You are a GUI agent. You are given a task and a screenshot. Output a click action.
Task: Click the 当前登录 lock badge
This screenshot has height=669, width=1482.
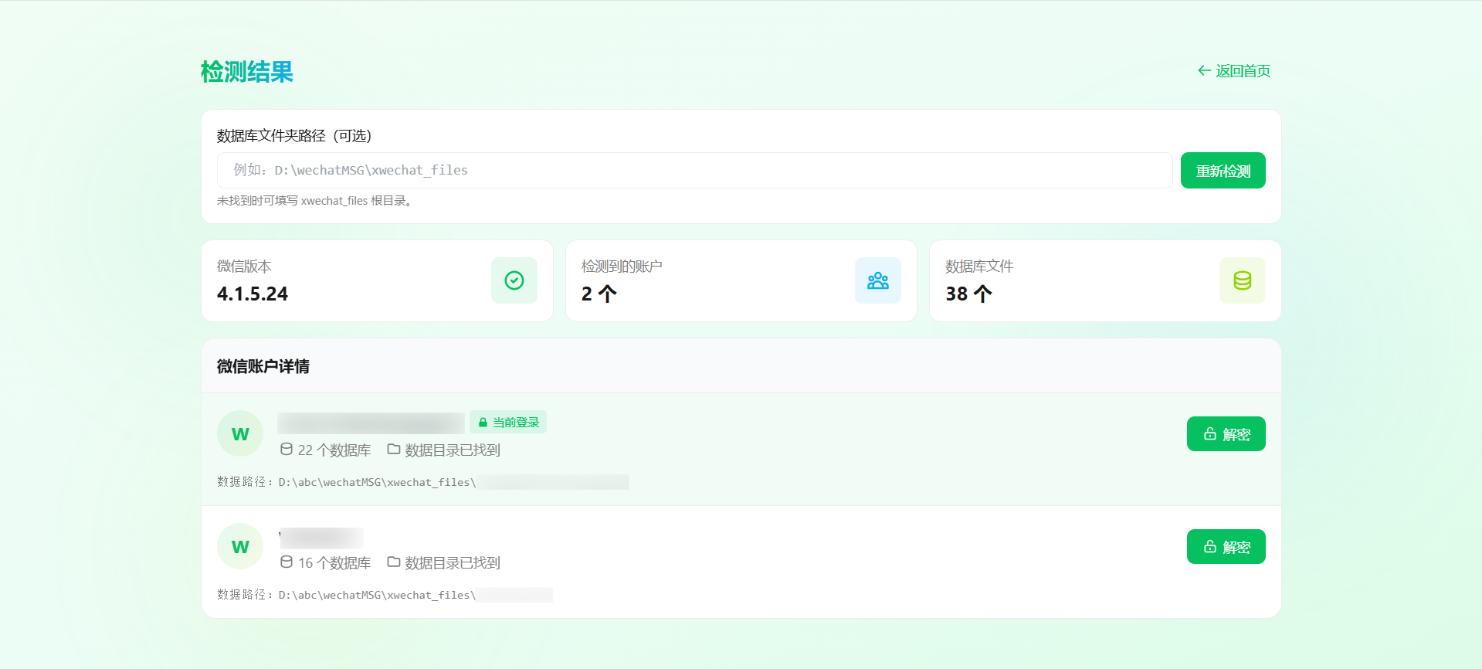508,423
